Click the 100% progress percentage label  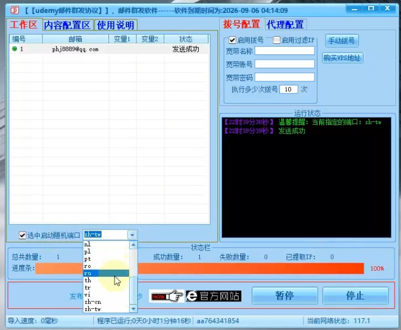pos(377,269)
